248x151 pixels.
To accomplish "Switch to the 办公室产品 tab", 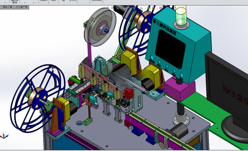I will coord(21,7).
